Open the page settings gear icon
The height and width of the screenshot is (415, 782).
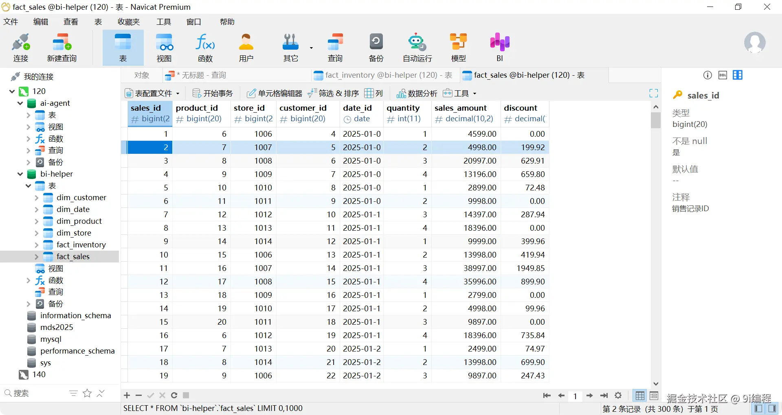(x=618, y=395)
